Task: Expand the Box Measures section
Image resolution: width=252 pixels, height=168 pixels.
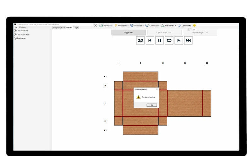Action: pyautogui.click(x=15, y=31)
